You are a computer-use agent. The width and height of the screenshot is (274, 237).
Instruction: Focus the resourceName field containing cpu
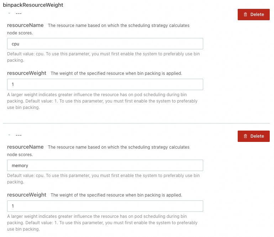pos(105,44)
